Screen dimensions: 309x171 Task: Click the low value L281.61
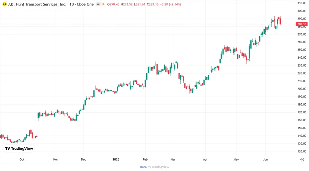(140, 4)
